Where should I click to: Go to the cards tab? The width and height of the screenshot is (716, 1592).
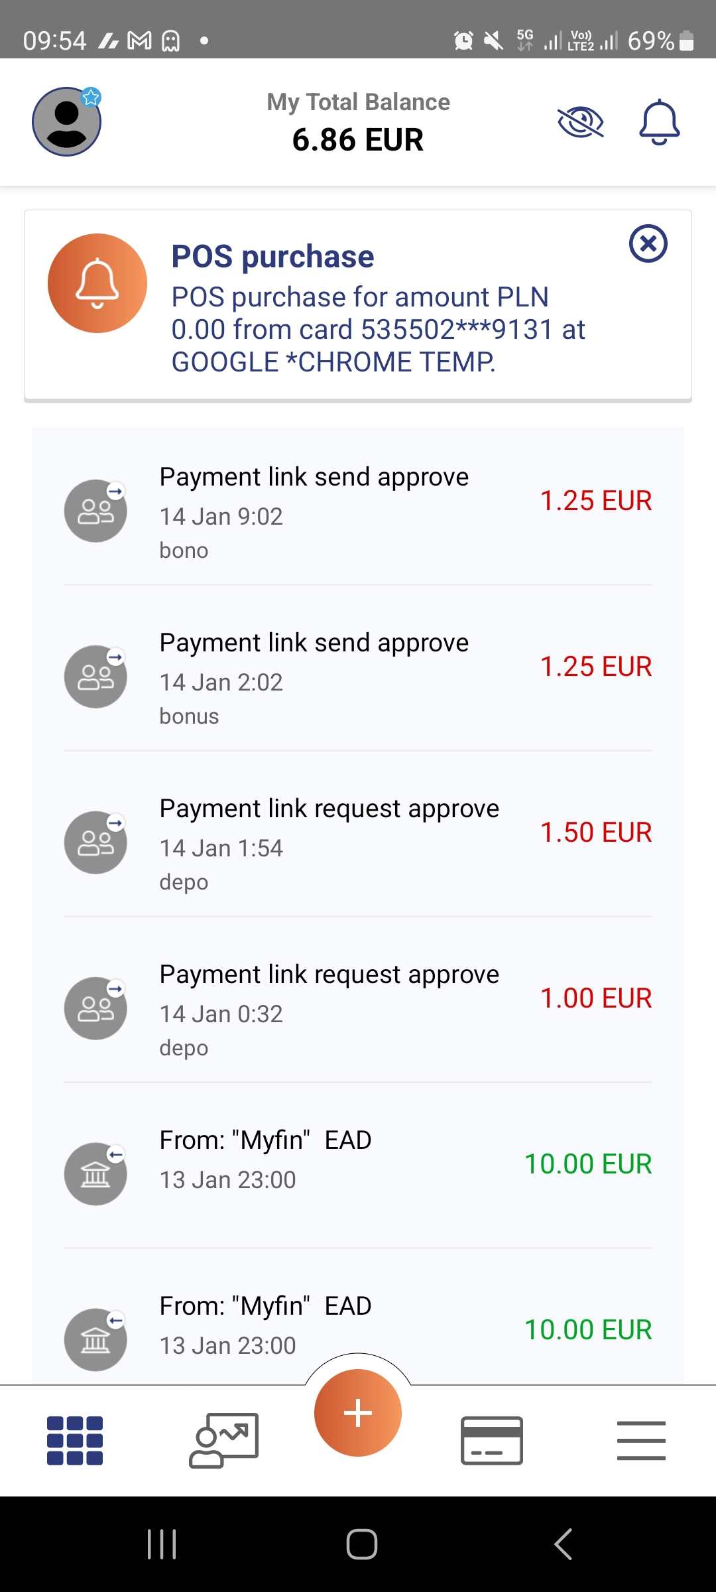tap(491, 1440)
